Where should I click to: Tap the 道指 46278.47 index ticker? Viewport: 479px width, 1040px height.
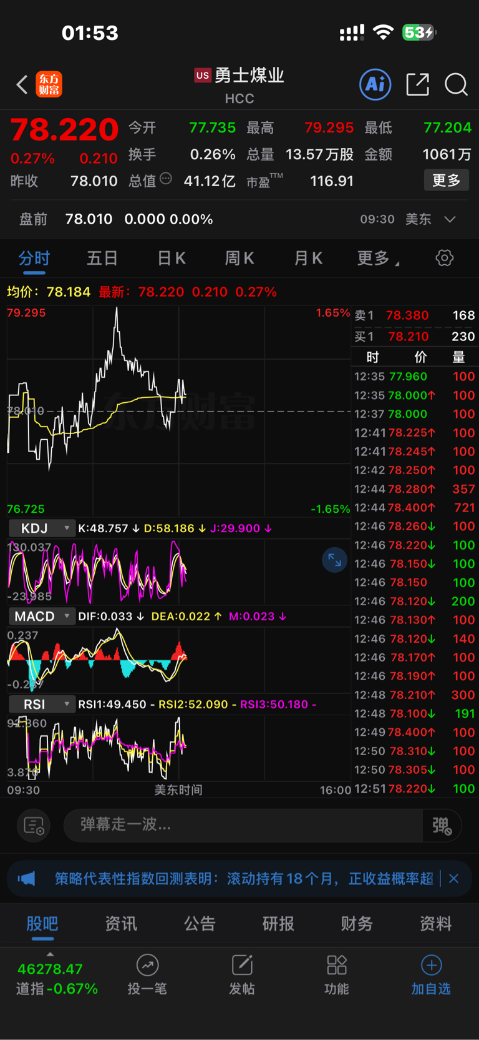pyautogui.click(x=57, y=979)
